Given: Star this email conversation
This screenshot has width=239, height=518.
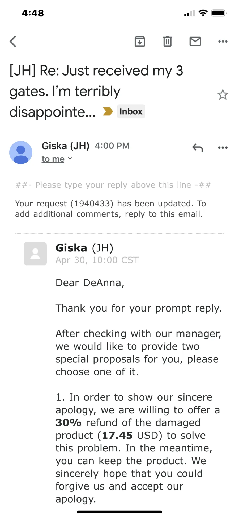Looking at the screenshot, I should [x=223, y=95].
